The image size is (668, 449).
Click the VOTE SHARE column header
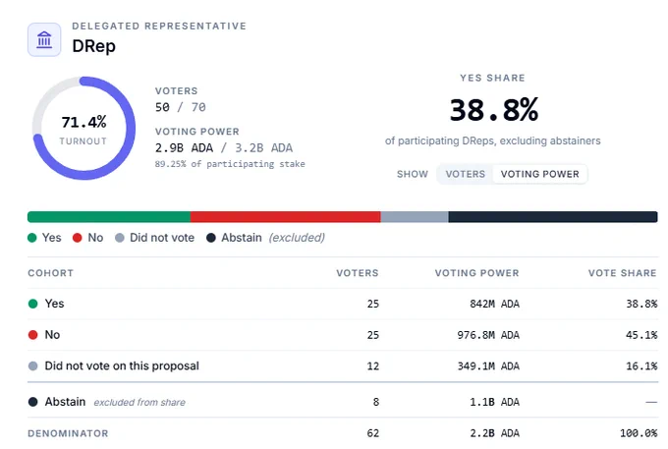tap(623, 273)
